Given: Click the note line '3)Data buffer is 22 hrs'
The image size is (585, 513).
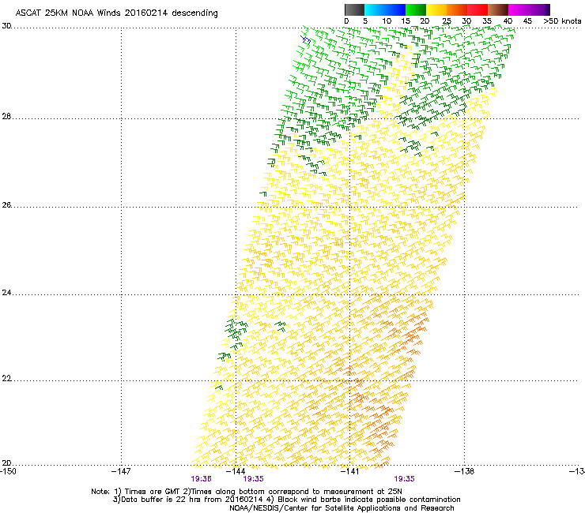Looking at the screenshot, I should click(x=286, y=500).
